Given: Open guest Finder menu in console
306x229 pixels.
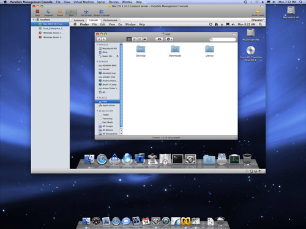Looking at the screenshot, I should coord(84,24).
